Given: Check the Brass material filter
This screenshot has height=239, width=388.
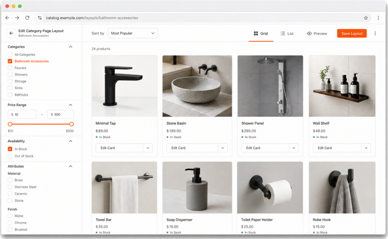Looking at the screenshot, I should point(10,180).
